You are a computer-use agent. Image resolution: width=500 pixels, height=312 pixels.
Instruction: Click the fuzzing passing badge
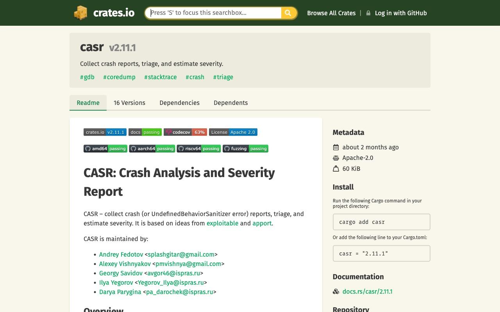[245, 149]
